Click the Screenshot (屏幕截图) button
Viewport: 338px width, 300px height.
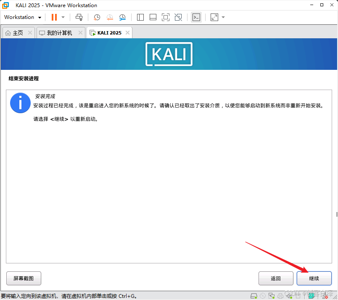(24, 278)
